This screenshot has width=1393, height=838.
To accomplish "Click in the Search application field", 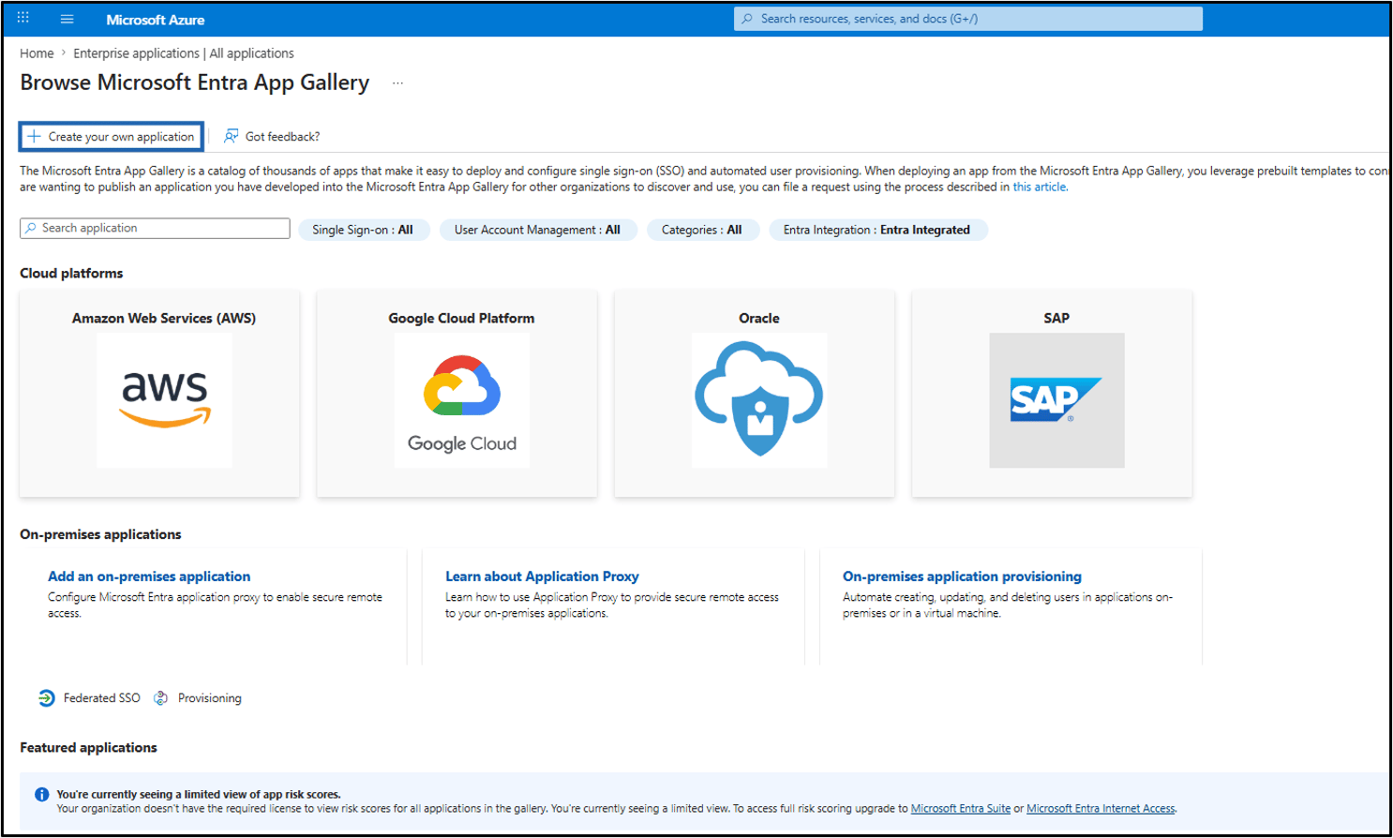I will click(155, 228).
